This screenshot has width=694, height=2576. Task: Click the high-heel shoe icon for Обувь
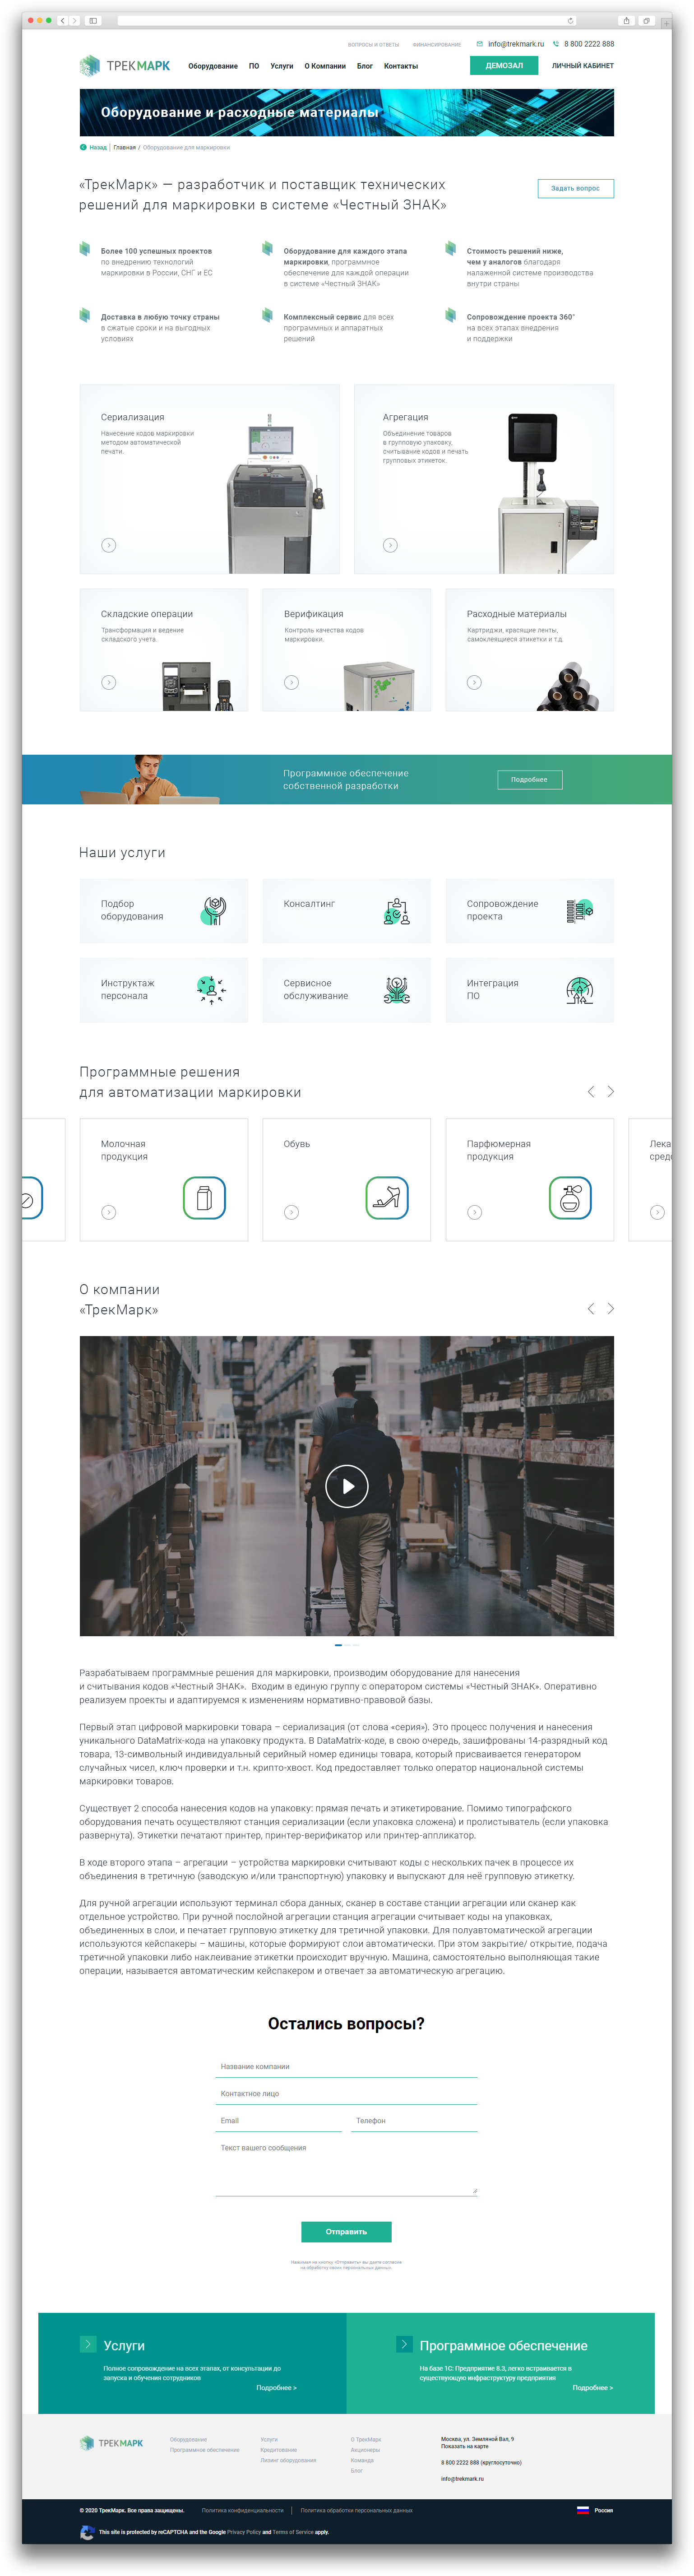pyautogui.click(x=387, y=1198)
